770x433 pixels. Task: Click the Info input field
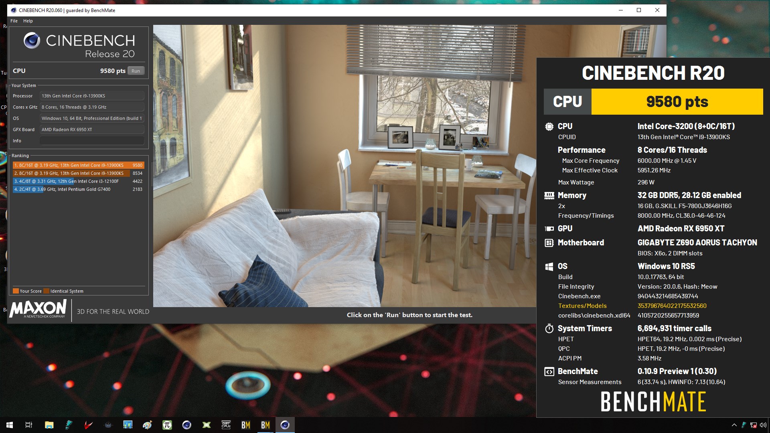(x=92, y=141)
